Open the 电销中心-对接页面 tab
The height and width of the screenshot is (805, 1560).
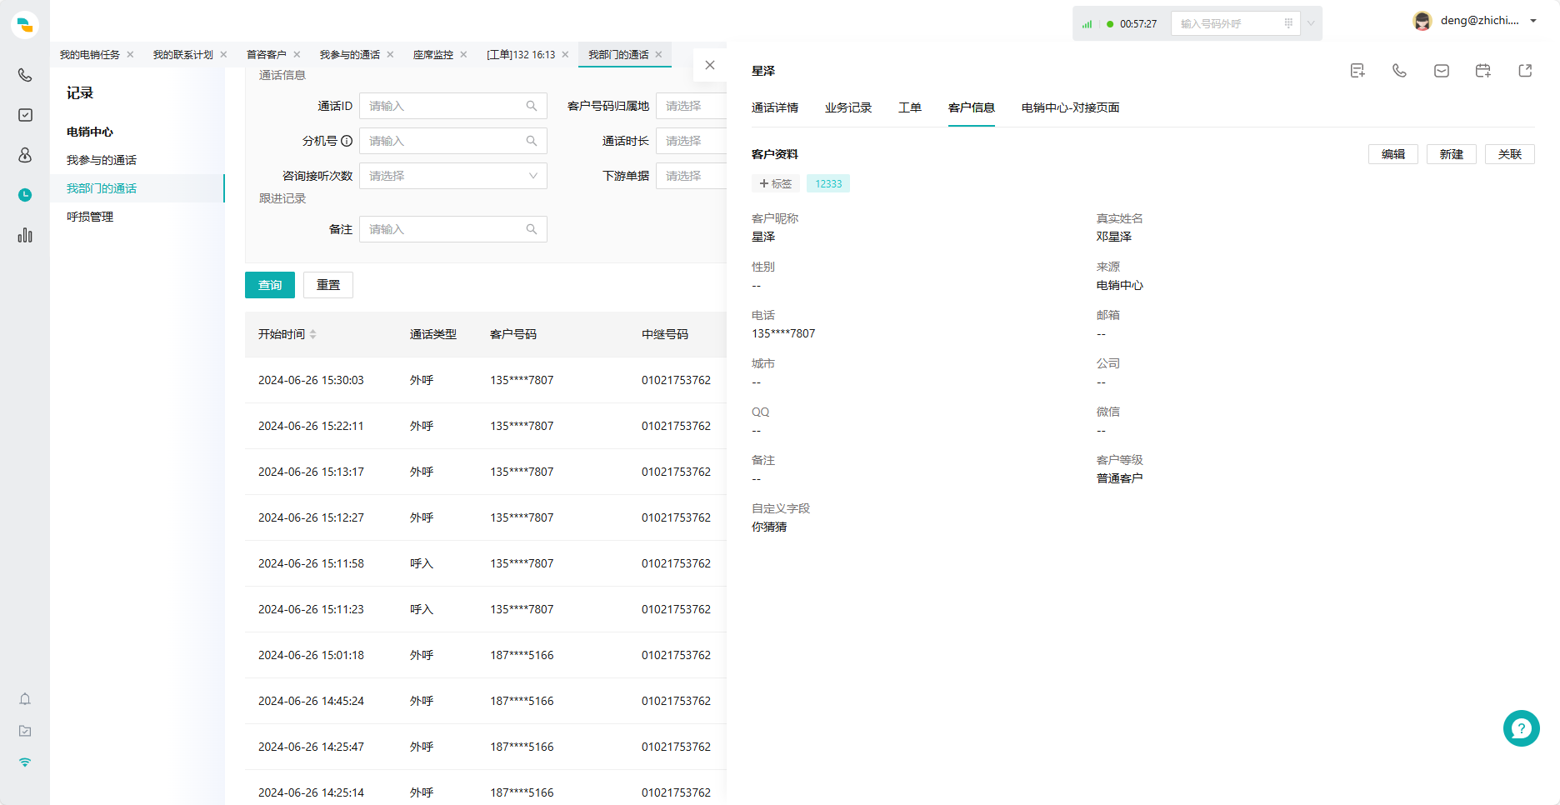1071,107
